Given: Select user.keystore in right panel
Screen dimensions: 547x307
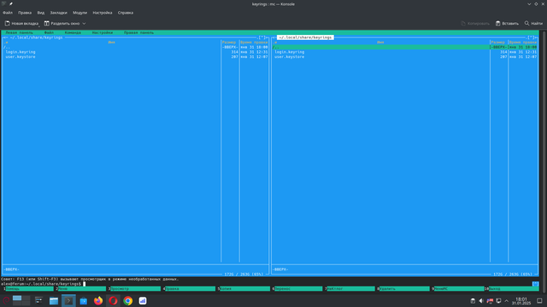Looking at the screenshot, I should pyautogui.click(x=289, y=57).
